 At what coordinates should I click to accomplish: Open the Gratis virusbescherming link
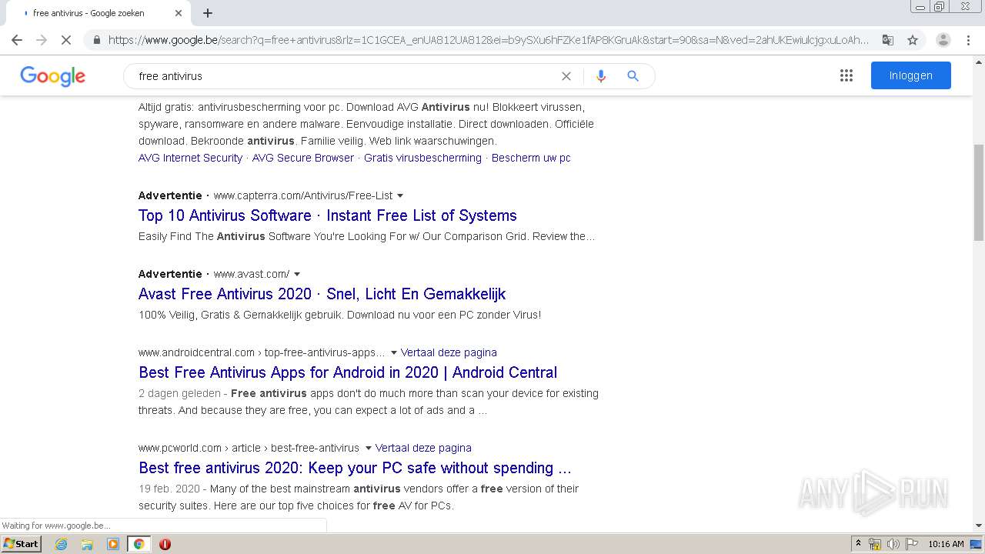point(422,158)
